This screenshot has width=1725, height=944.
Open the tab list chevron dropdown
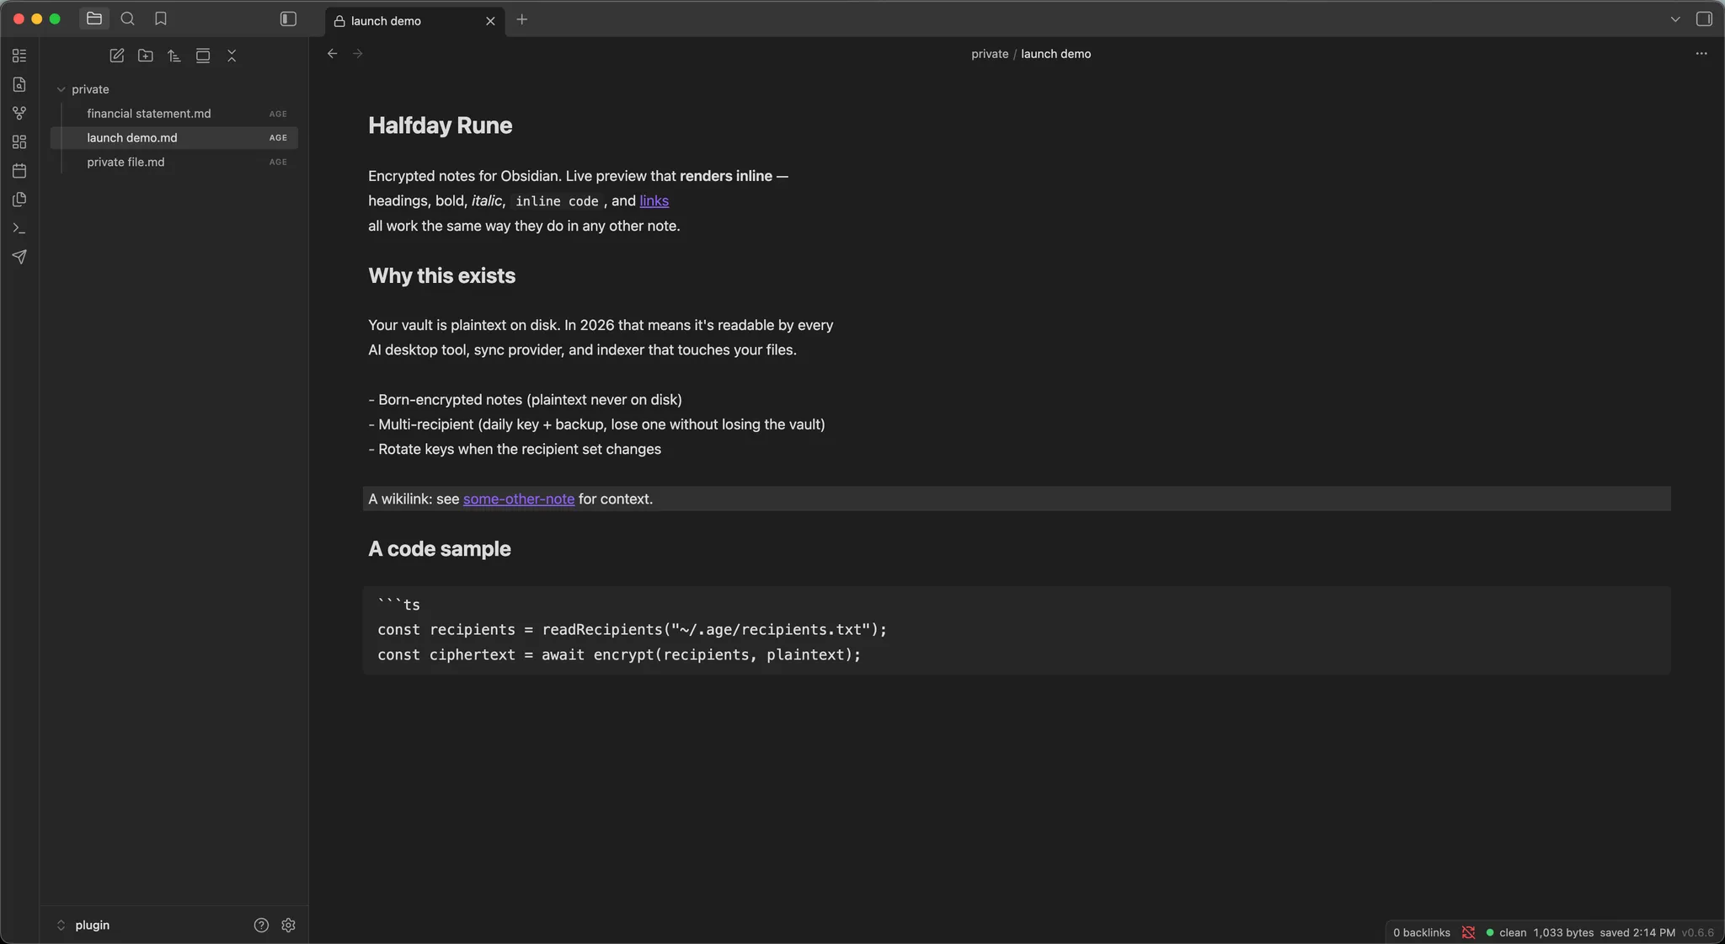tap(1675, 19)
